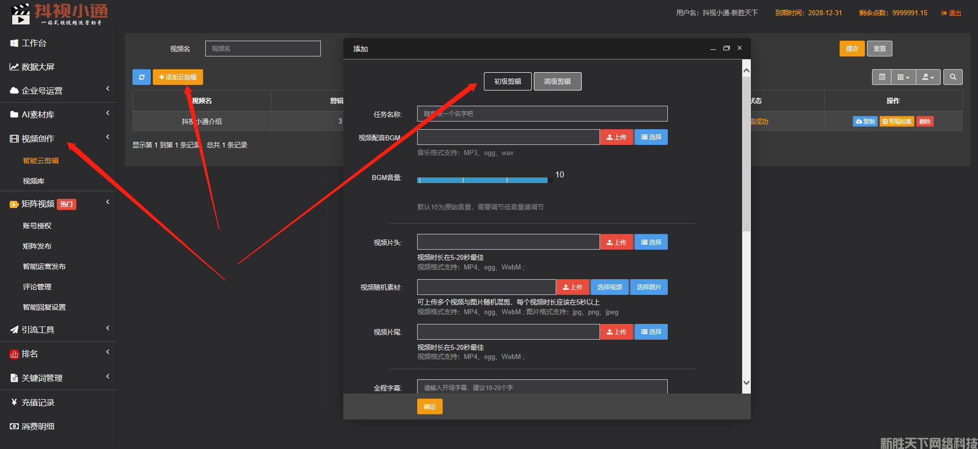Viewport: 978px width, 449px height.
Task: Click the 任务名称 input field
Action: click(542, 114)
